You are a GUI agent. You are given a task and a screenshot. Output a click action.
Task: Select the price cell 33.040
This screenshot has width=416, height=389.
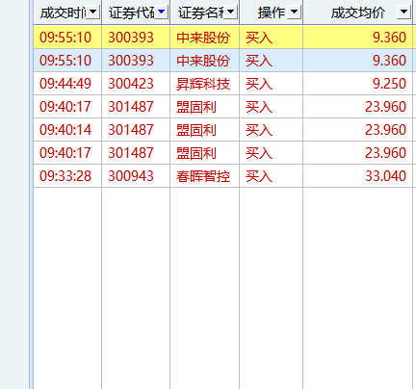click(385, 176)
